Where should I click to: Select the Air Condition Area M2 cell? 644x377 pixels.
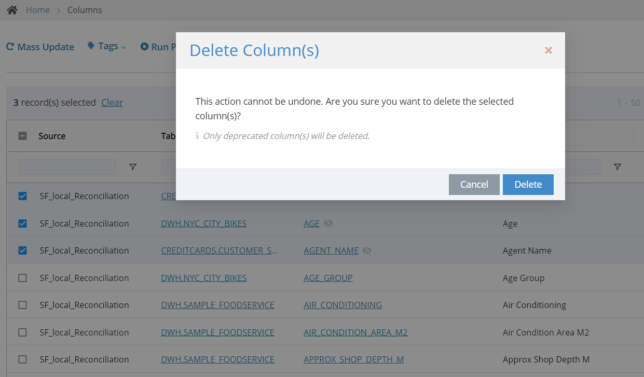(x=546, y=332)
